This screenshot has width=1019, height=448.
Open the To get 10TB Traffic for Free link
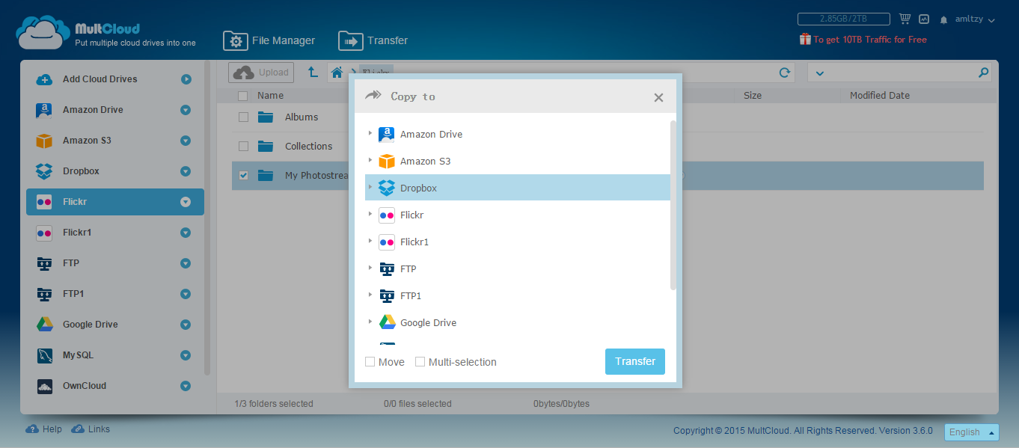pyautogui.click(x=870, y=40)
